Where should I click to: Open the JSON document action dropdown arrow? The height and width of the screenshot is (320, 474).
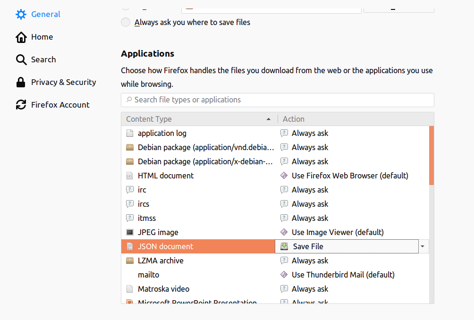coord(423,246)
